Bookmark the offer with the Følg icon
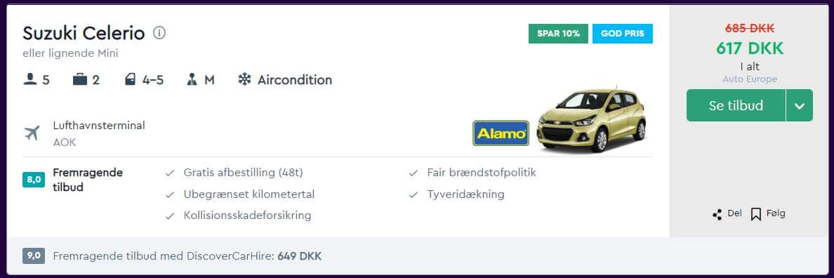The image size is (834, 278). 756,214
